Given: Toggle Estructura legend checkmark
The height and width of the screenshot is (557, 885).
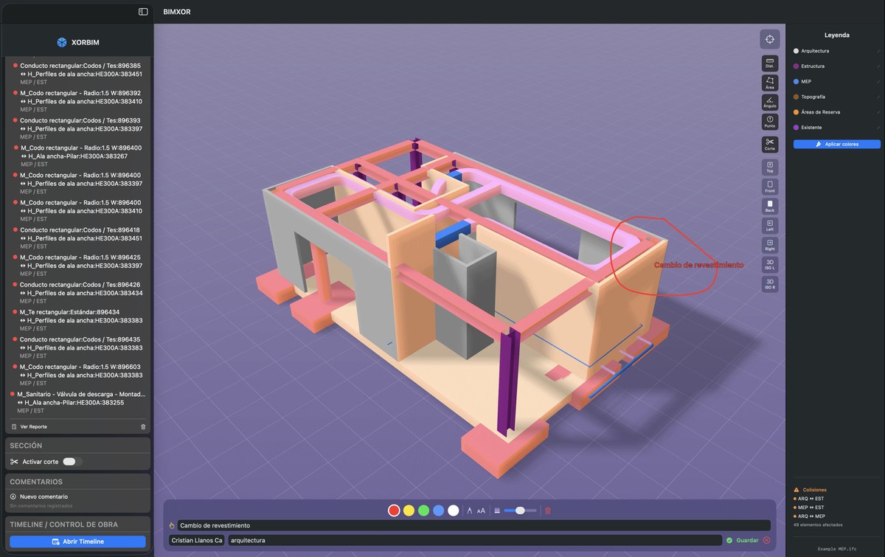Looking at the screenshot, I should (878, 66).
